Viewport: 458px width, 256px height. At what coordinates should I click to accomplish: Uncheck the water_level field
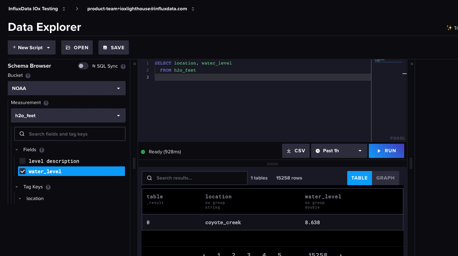(22, 171)
